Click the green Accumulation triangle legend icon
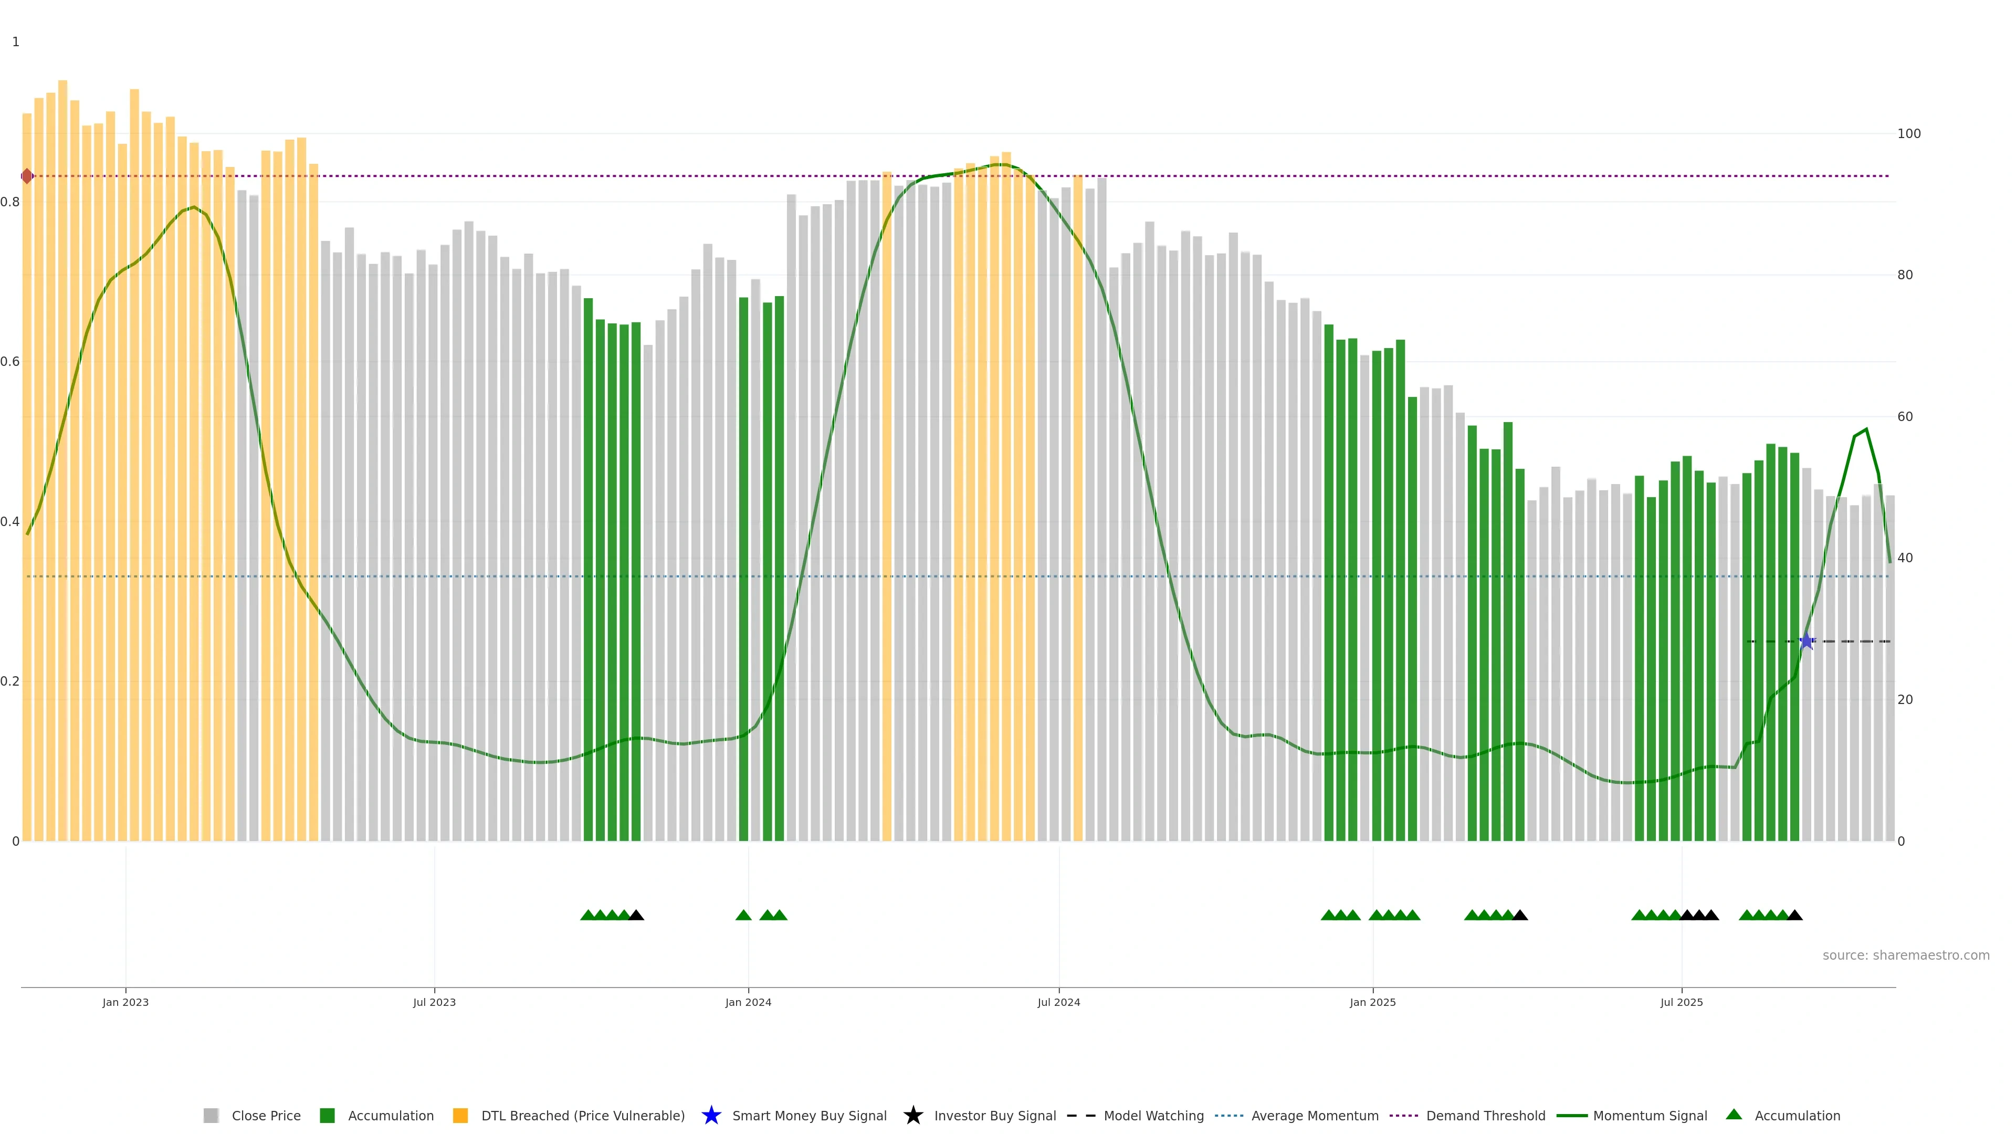The image size is (2016, 1134). [x=1734, y=1115]
